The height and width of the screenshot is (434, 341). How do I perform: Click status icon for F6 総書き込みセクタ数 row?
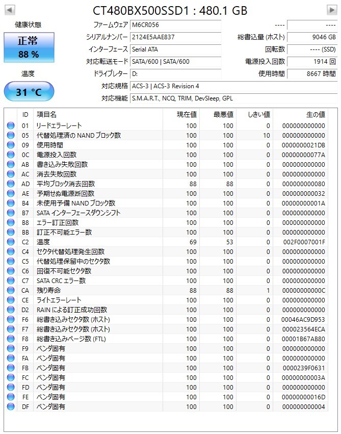(11, 319)
